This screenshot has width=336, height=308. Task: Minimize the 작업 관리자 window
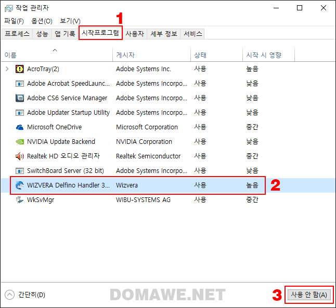coord(276,8)
